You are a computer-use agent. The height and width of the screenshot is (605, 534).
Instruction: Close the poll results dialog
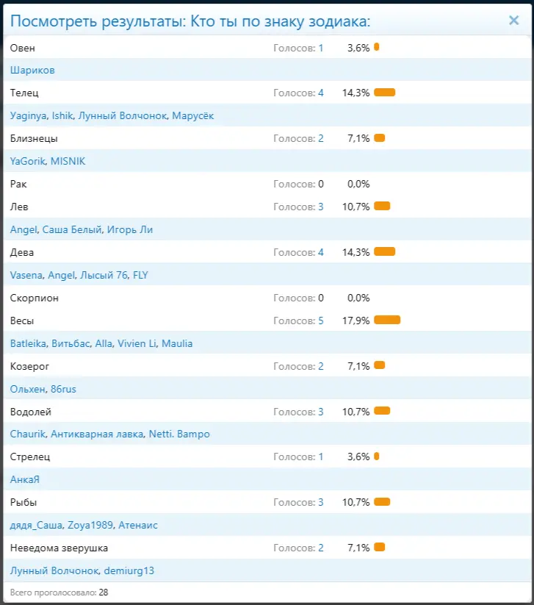pyautogui.click(x=513, y=21)
